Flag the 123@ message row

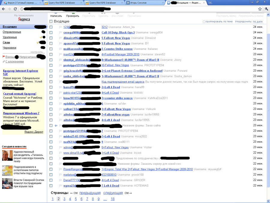[60, 27]
